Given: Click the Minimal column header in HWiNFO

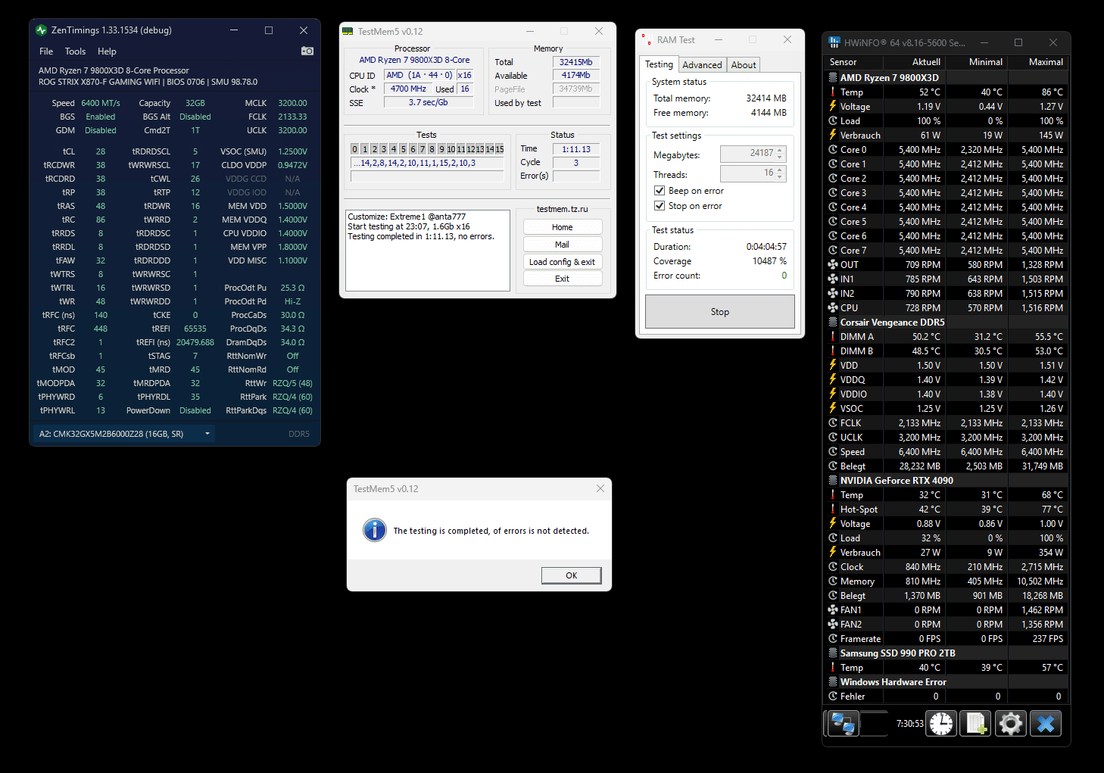Looking at the screenshot, I should (x=976, y=62).
